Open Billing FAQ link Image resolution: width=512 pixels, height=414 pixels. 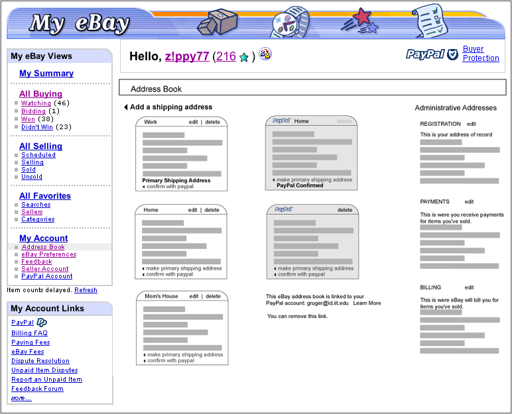click(x=29, y=333)
